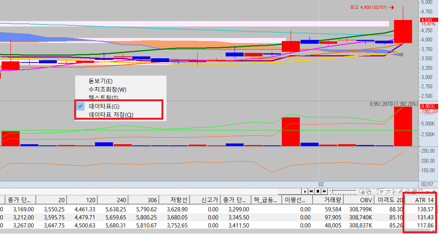Click the 거래량 column header
Viewport: 439px width, 234px height.
pos(328,200)
